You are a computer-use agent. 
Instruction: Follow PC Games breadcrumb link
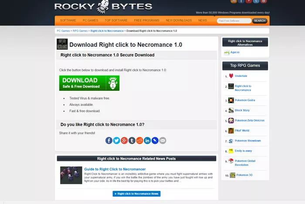(x=63, y=31)
